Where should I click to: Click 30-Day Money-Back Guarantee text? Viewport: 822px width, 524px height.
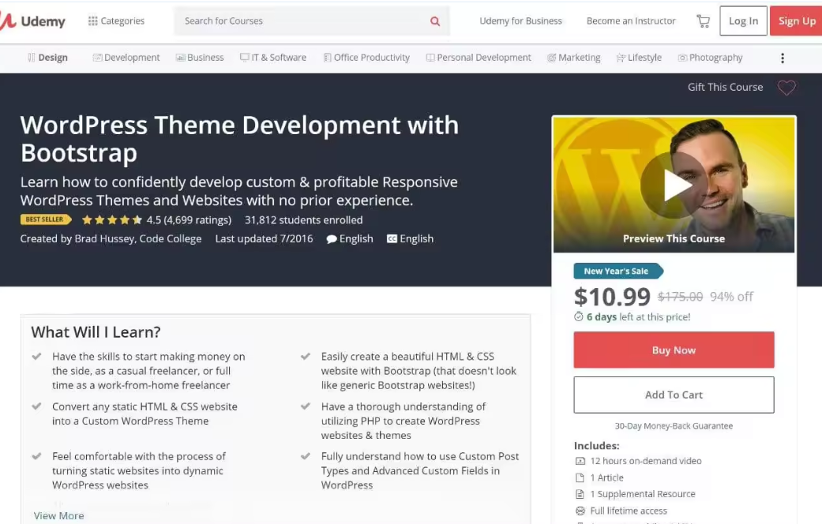click(674, 426)
